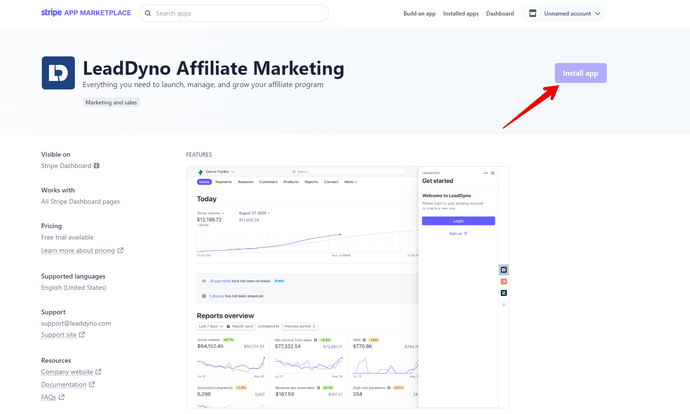690x414 pixels.
Task: Open the Dashboard link
Action: point(500,14)
